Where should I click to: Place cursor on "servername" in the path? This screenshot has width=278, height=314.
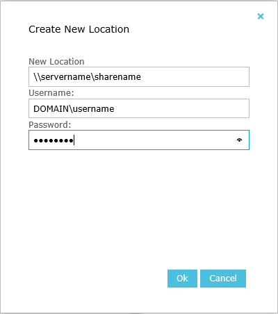66,77
